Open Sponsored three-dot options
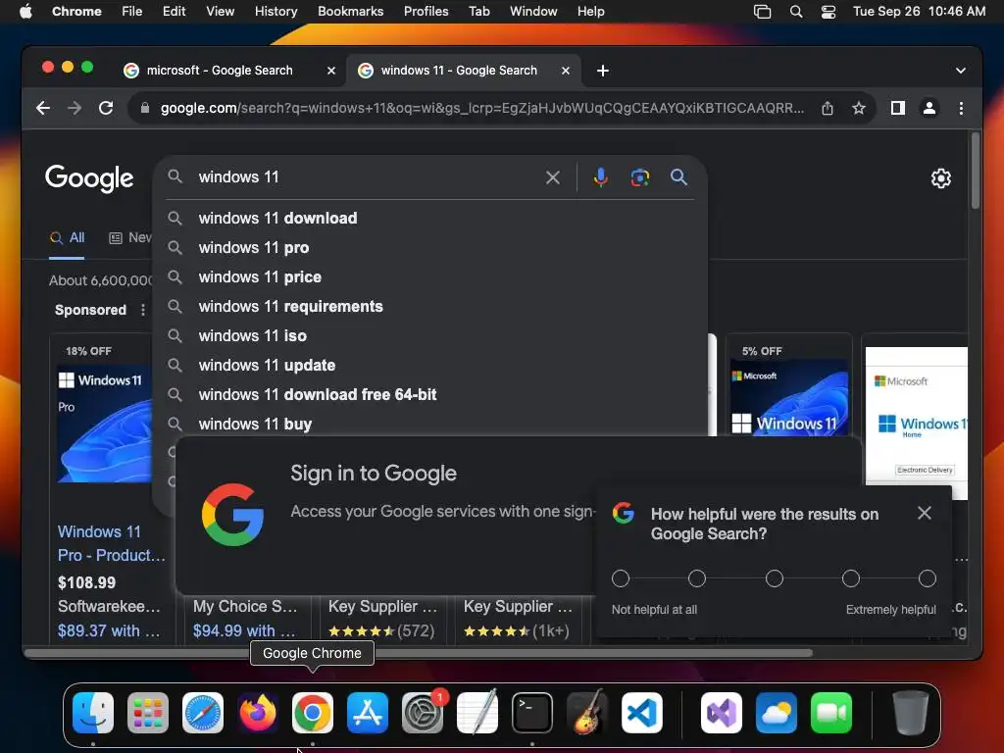 [143, 310]
